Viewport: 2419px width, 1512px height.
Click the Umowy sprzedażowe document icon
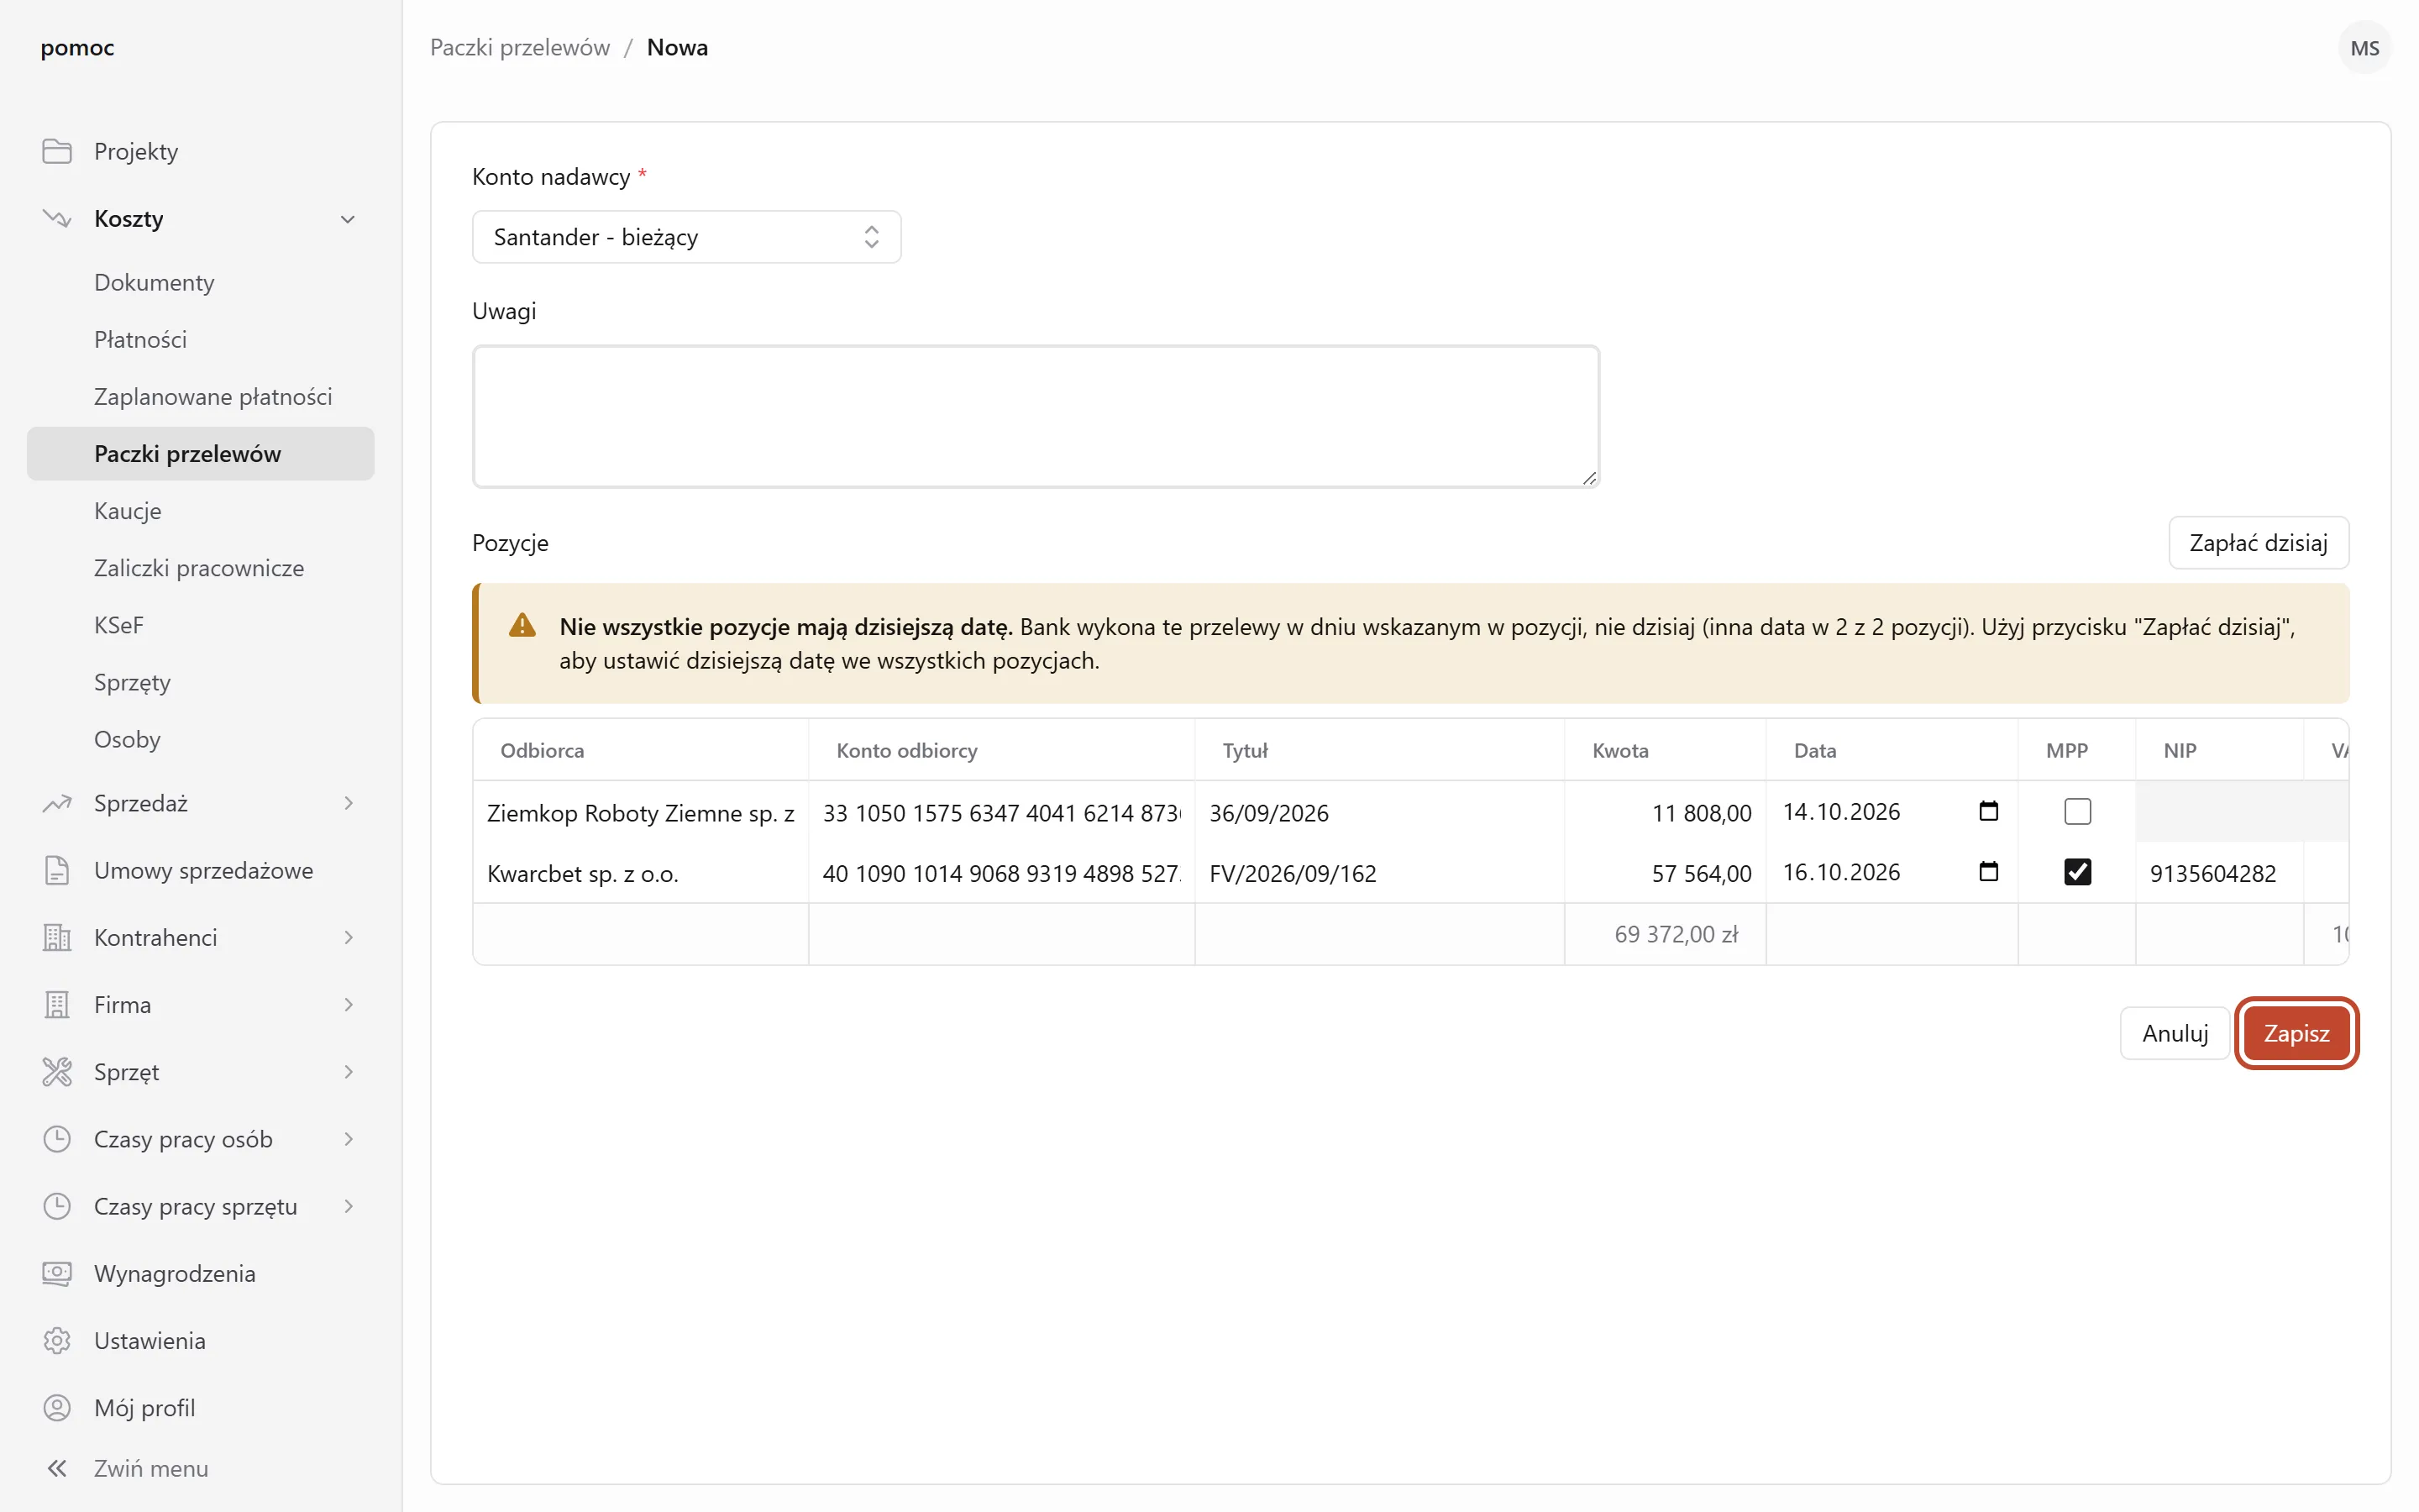coord(57,870)
